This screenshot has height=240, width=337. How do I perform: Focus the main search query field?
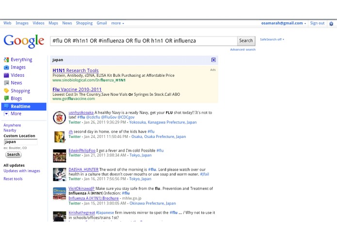(x=144, y=41)
